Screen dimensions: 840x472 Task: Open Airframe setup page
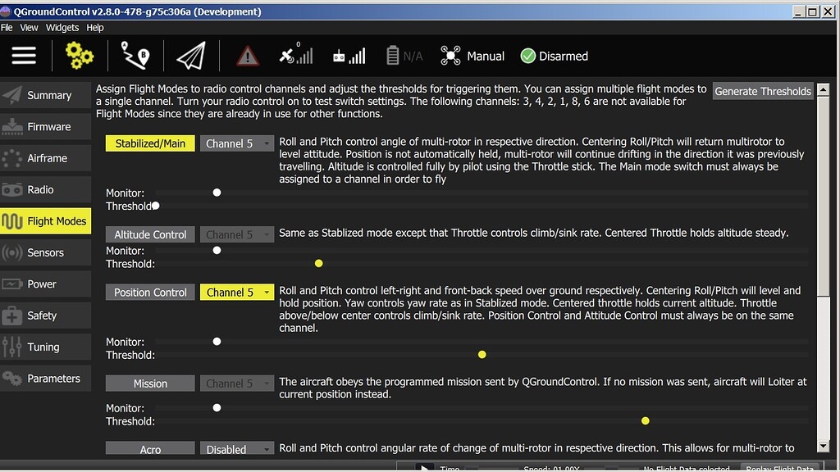46,158
